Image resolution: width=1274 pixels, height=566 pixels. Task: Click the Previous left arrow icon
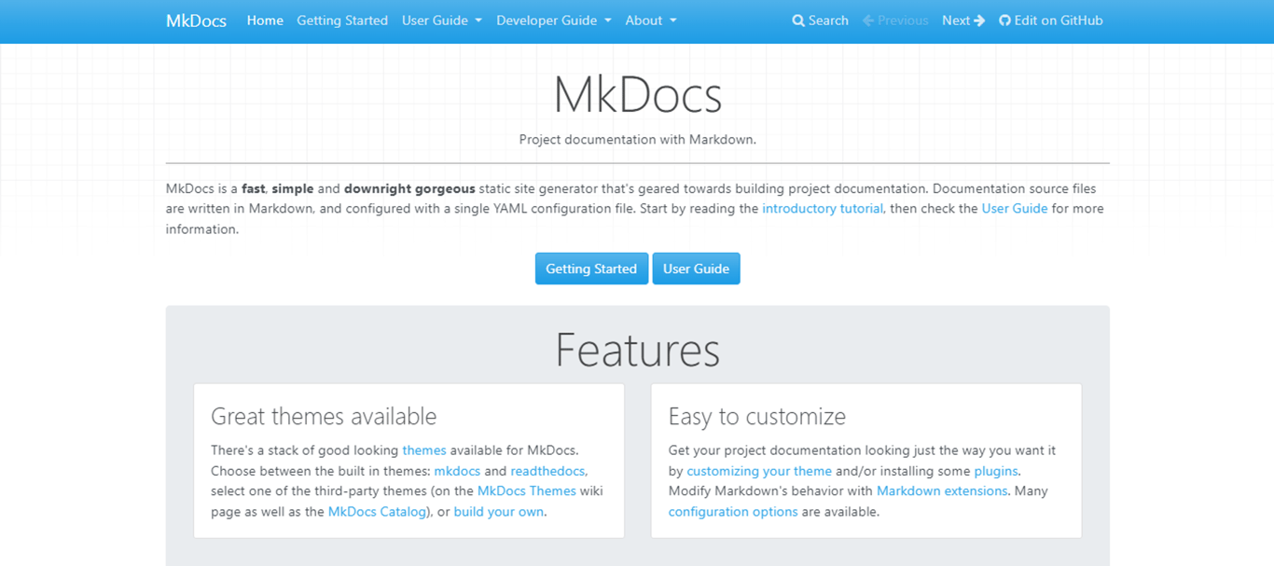point(868,21)
